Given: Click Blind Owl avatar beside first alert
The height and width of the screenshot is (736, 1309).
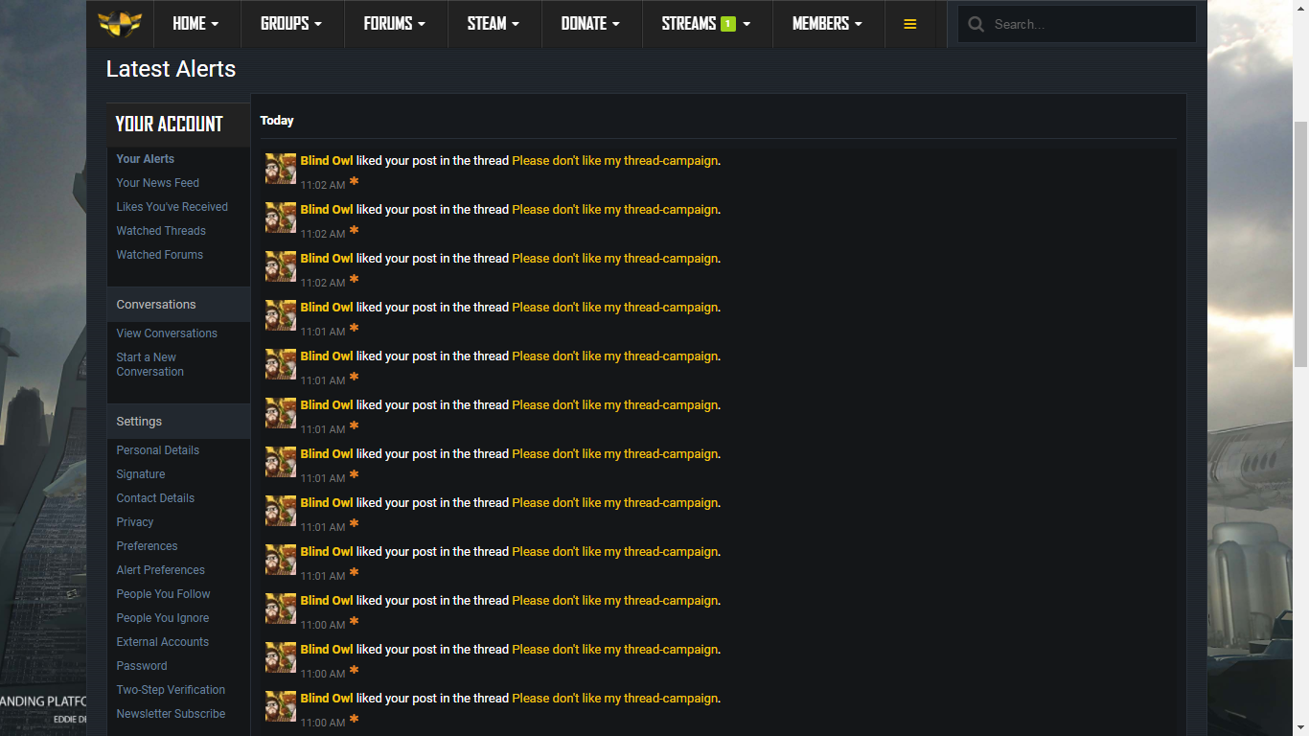Looking at the screenshot, I should coord(281,169).
